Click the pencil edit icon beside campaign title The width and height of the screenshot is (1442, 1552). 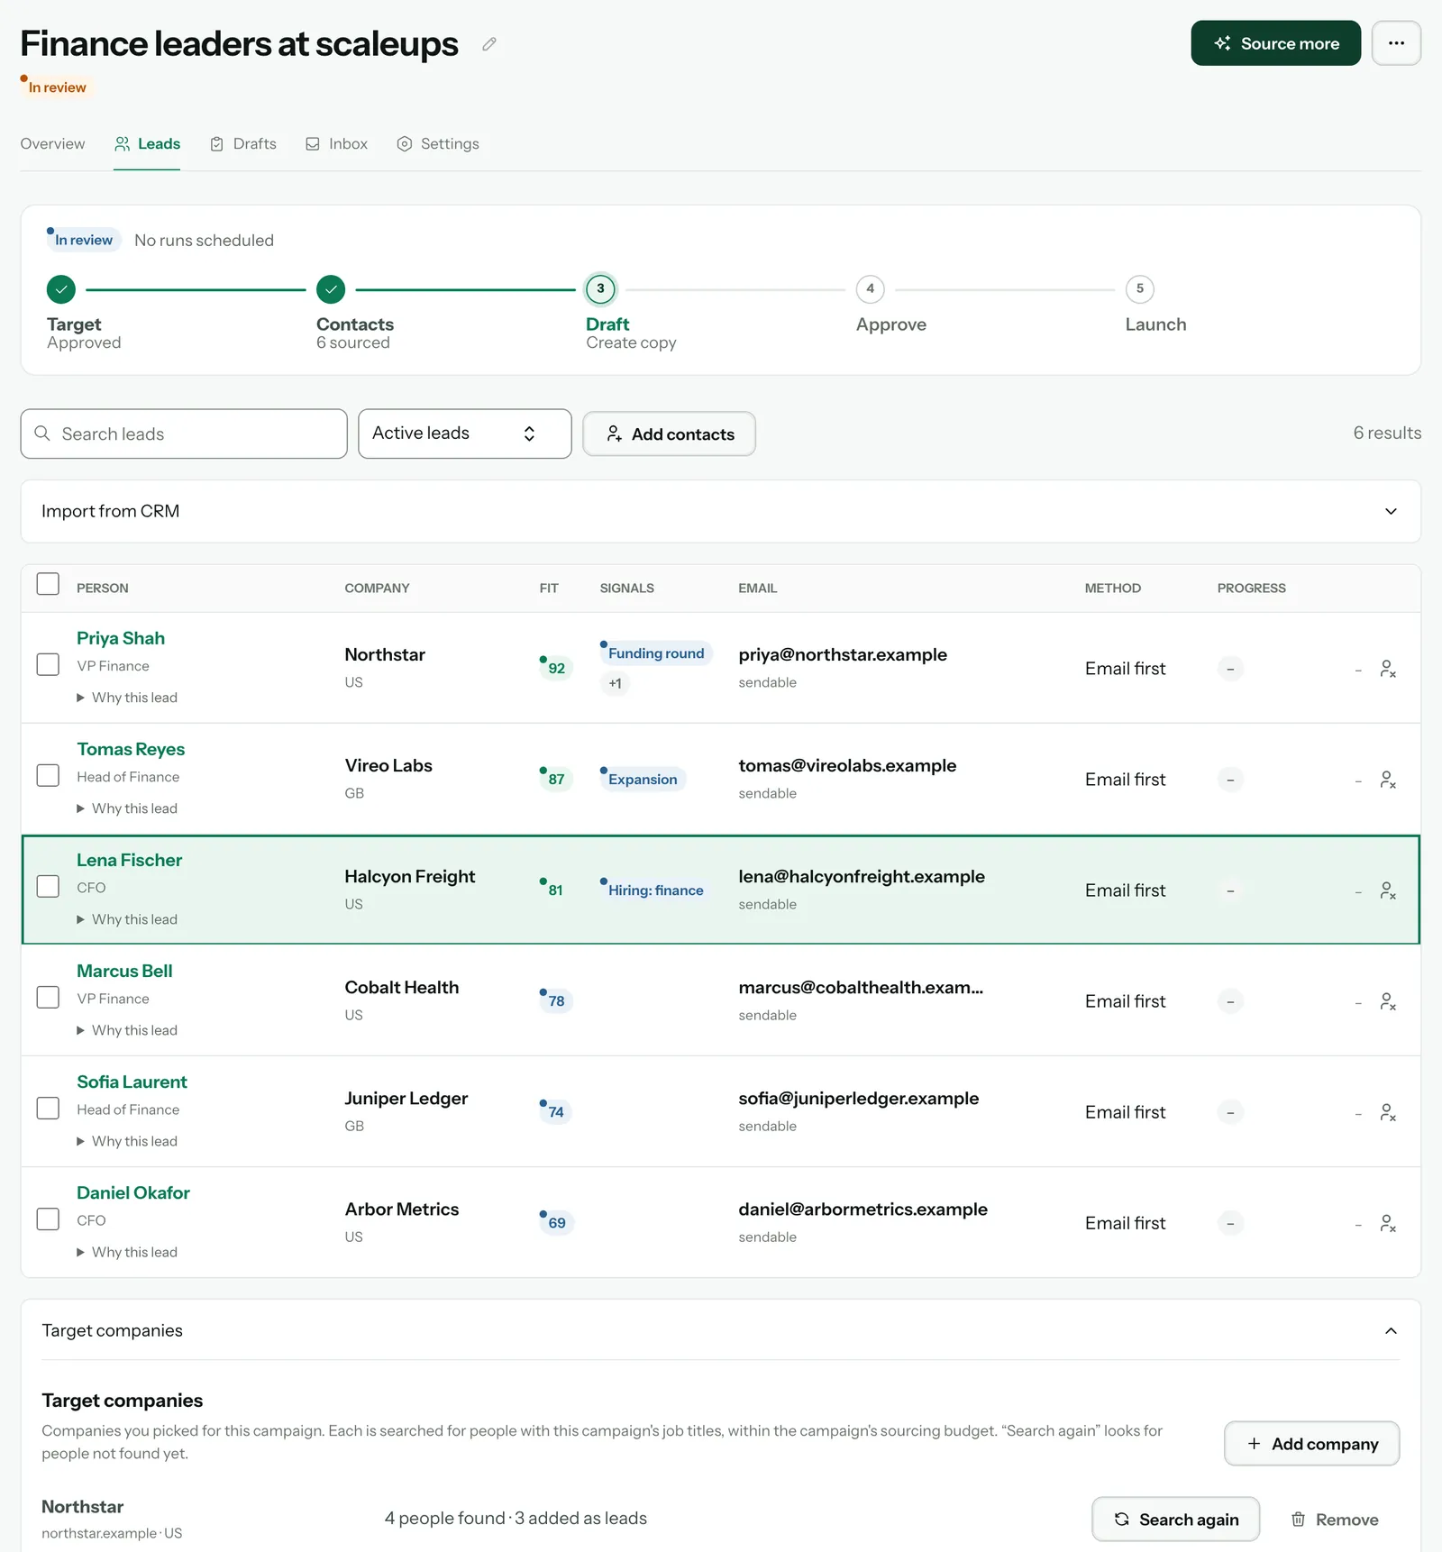click(489, 44)
